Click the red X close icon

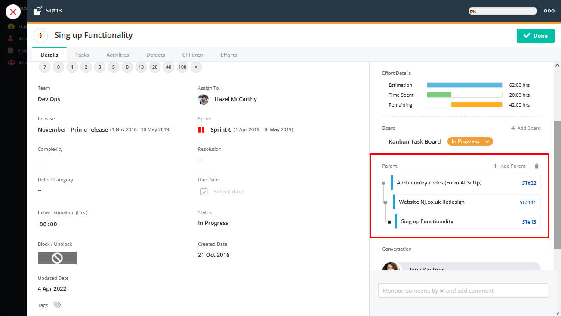[x=13, y=12]
